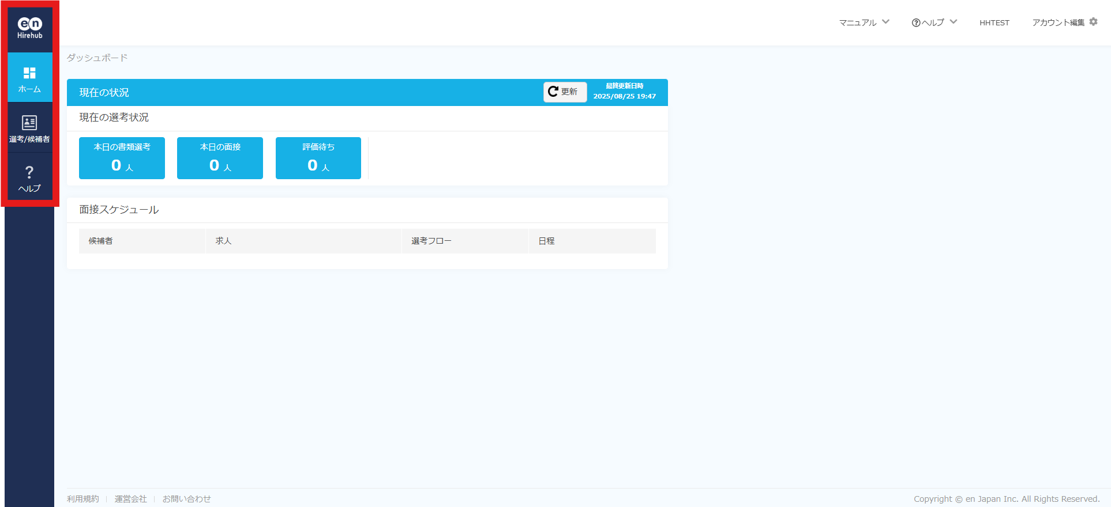Viewport: 1111px width, 507px height.
Task: Click the 候補者 column header
Action: [x=101, y=241]
